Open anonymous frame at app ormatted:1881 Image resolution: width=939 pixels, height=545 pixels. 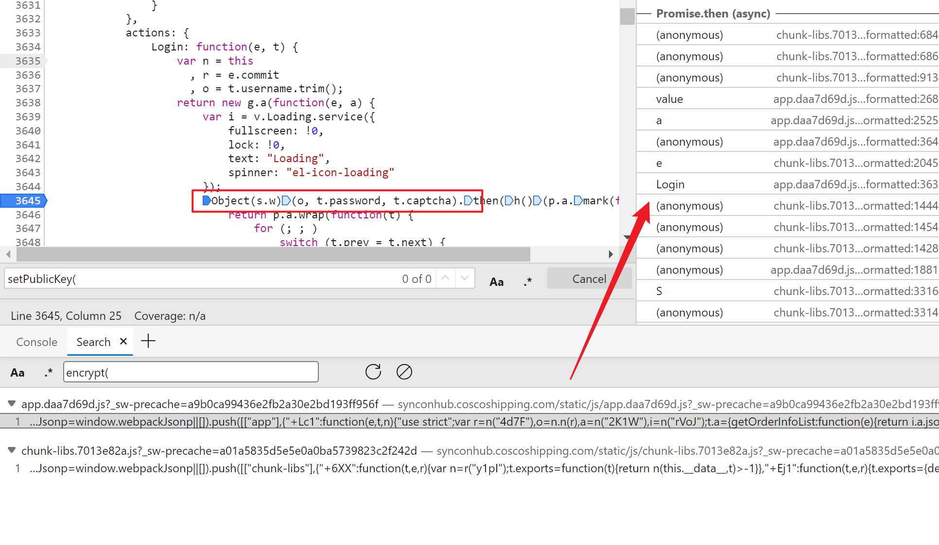[787, 270]
